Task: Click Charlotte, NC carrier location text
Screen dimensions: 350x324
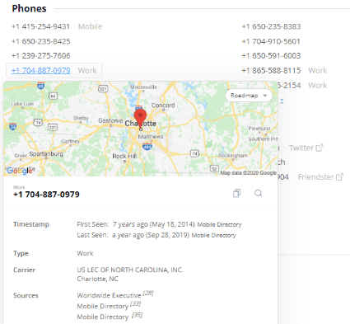Action: click(97, 279)
